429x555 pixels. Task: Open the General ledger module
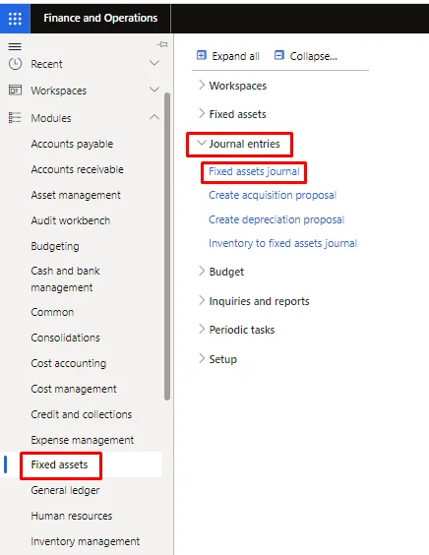point(66,490)
